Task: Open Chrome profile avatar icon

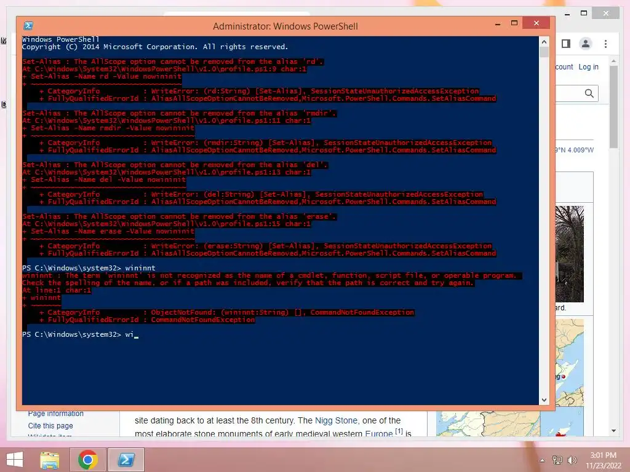Action: [x=586, y=44]
